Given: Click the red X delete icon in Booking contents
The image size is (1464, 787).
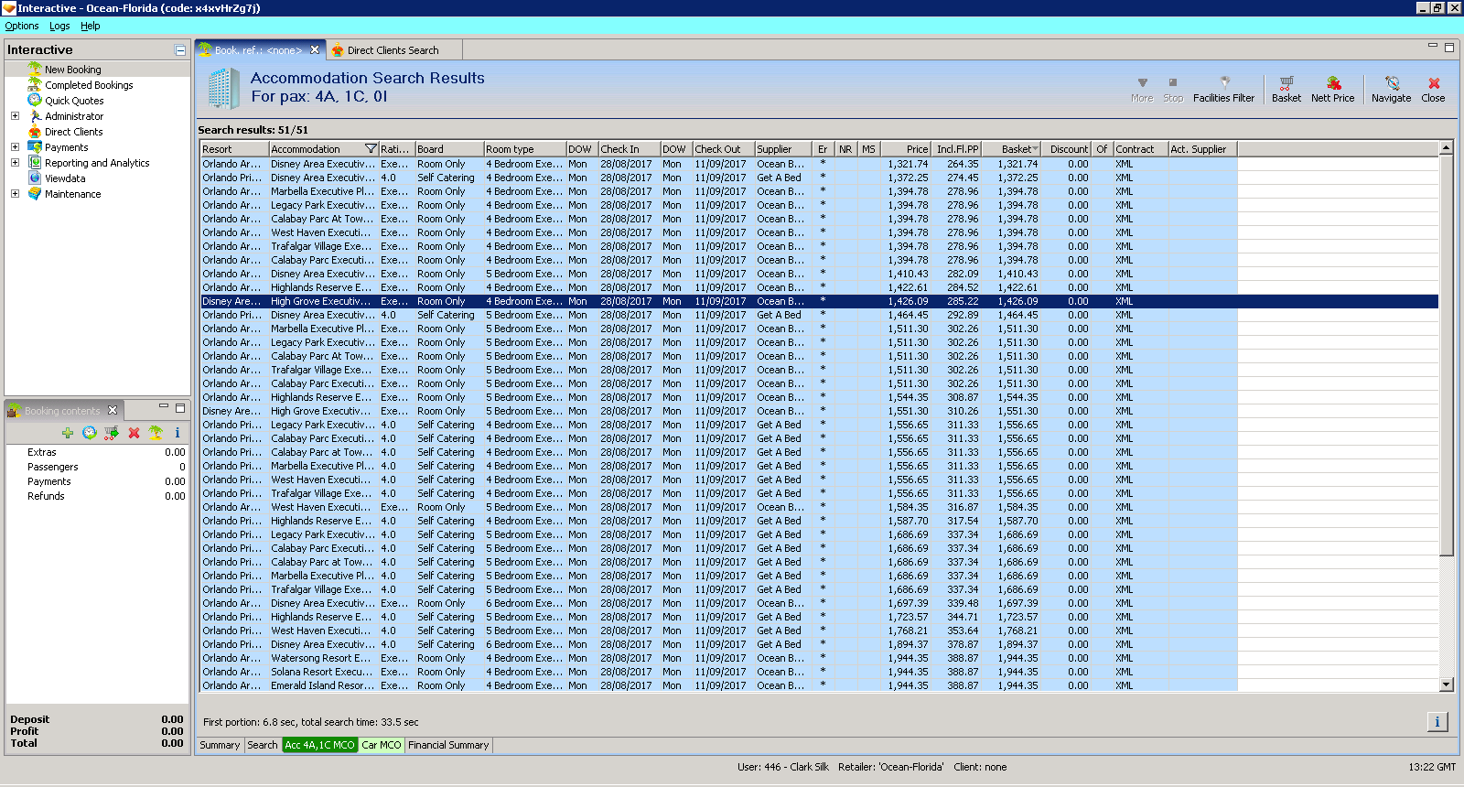Looking at the screenshot, I should point(134,433).
